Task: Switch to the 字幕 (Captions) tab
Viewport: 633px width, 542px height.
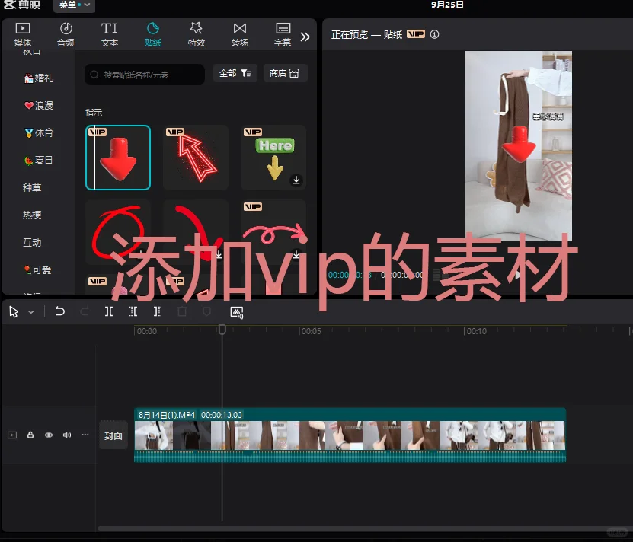Action: [x=282, y=33]
